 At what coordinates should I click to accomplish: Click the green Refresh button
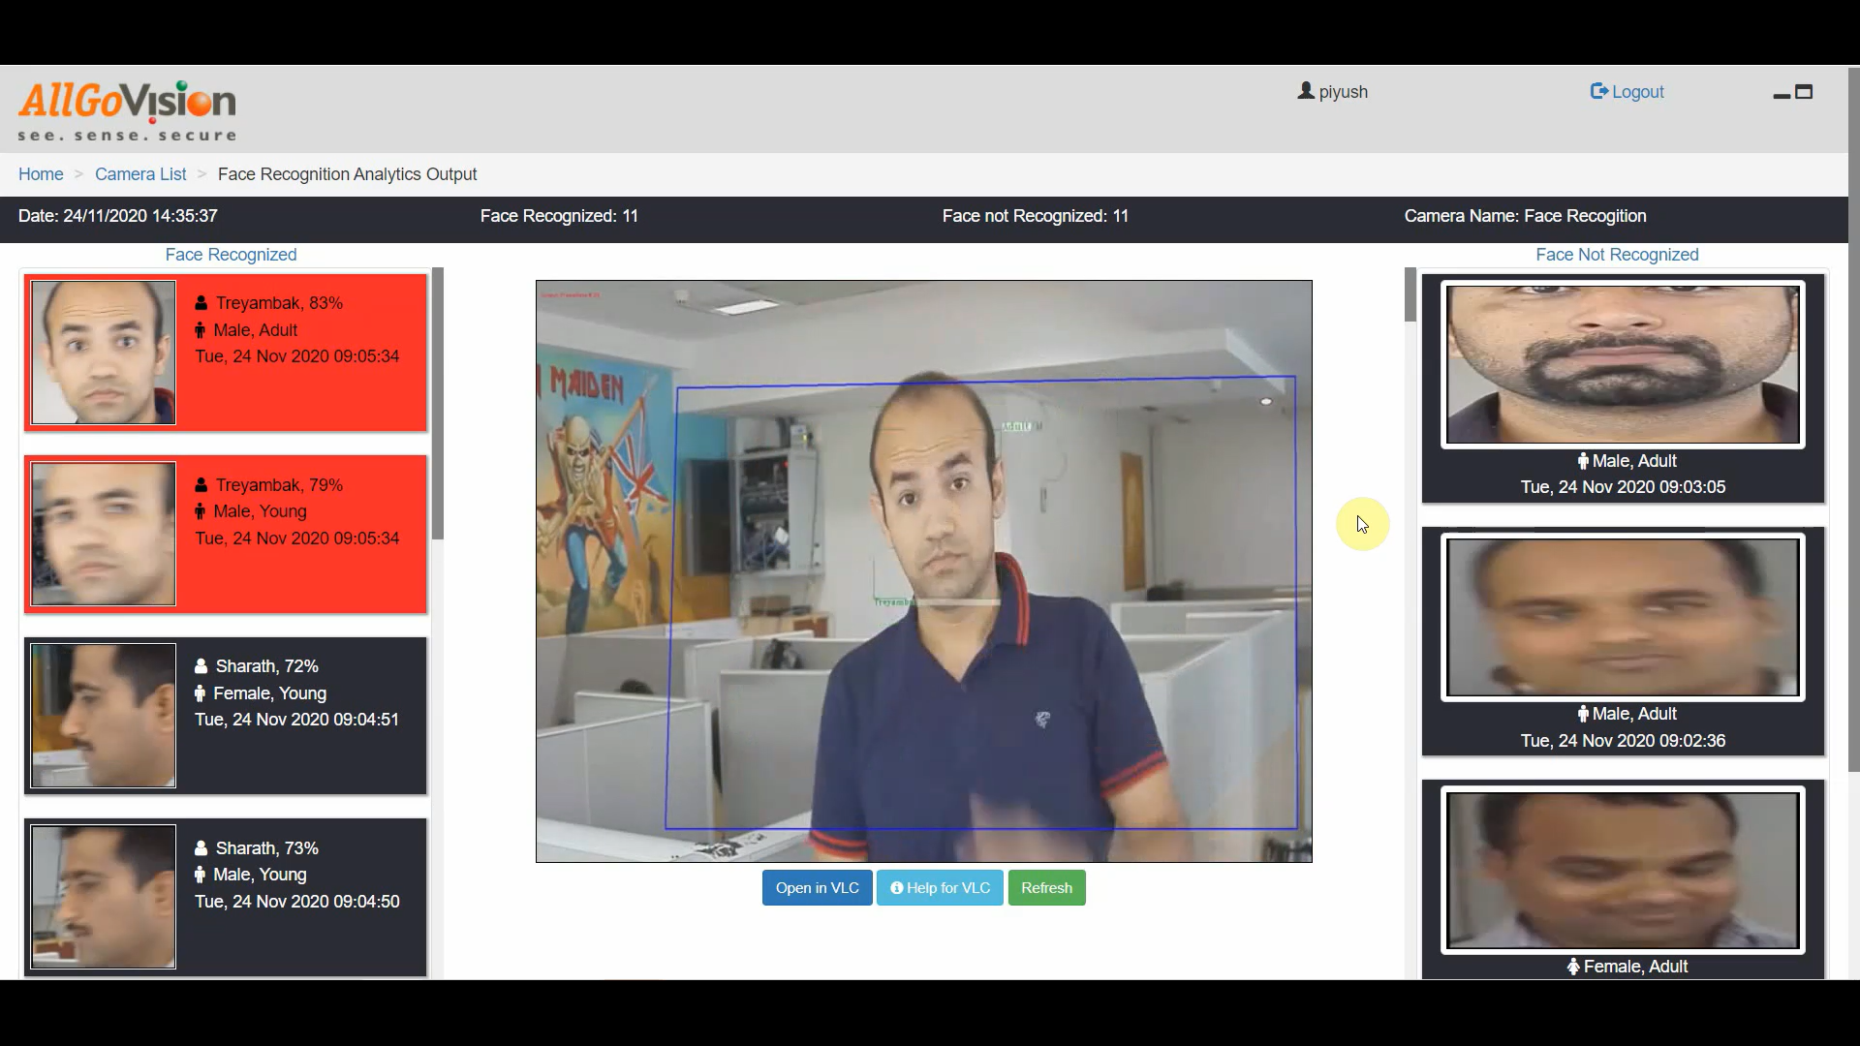[1046, 888]
